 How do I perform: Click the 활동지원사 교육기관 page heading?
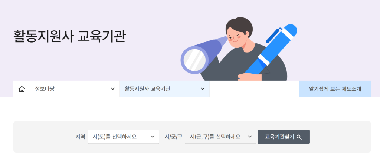coord(69,36)
